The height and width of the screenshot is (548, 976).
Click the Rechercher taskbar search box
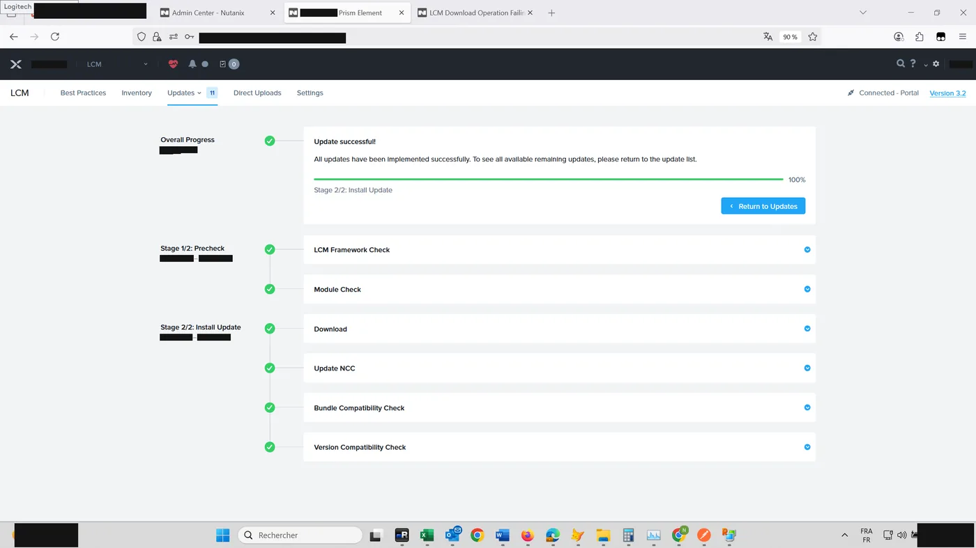[x=300, y=535]
